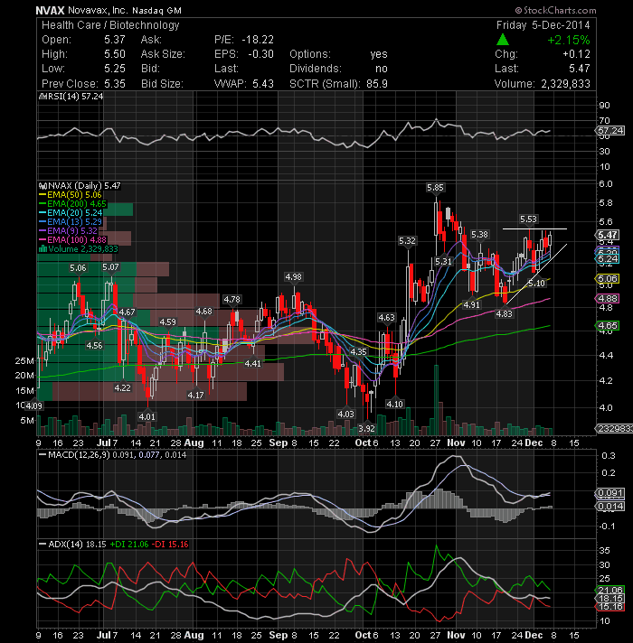This screenshot has height=643, width=633.
Task: Click the Low price value 5.25
Action: [x=115, y=68]
